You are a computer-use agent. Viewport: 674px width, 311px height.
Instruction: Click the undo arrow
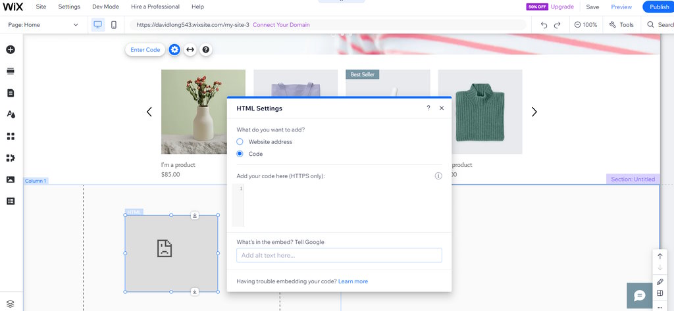pos(544,25)
